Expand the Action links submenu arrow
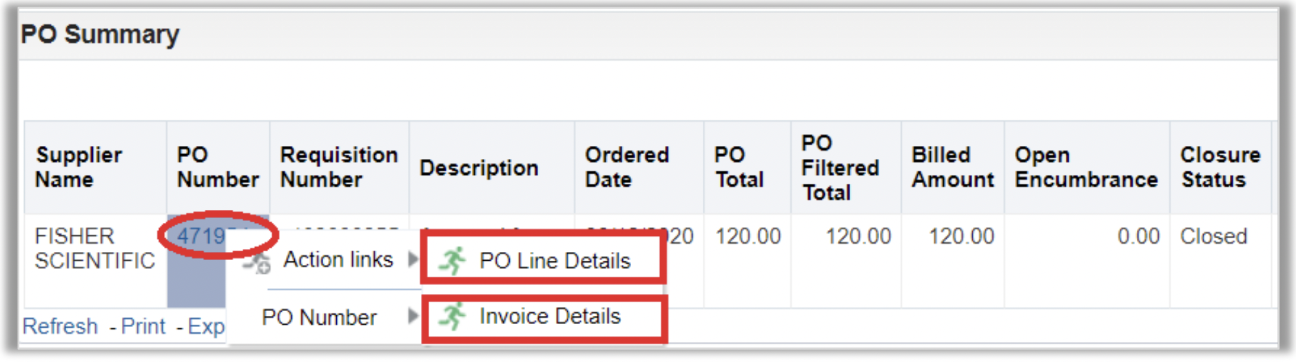 click(413, 259)
